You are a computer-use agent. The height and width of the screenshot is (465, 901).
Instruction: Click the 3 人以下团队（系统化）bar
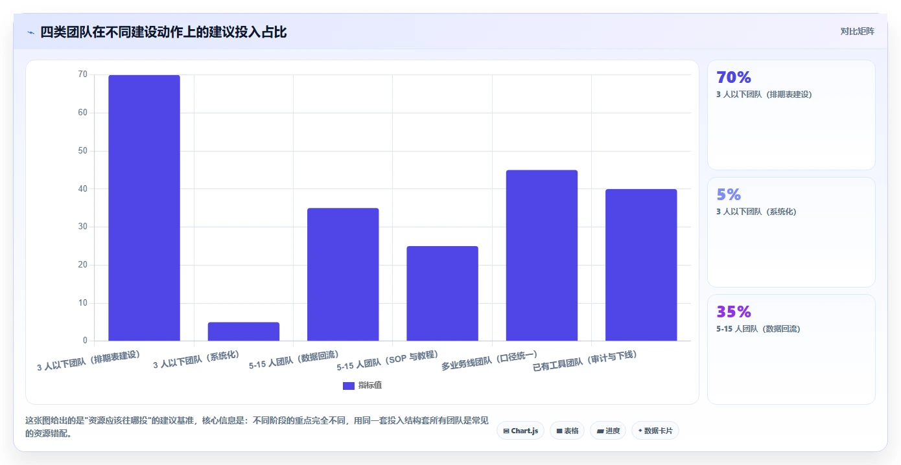[244, 332]
